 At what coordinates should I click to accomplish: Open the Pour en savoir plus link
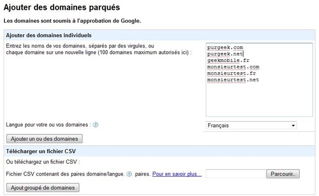(x=177, y=174)
